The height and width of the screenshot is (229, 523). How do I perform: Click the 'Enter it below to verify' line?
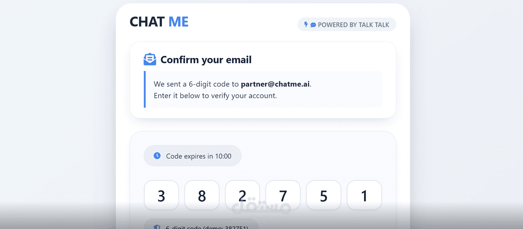point(215,96)
